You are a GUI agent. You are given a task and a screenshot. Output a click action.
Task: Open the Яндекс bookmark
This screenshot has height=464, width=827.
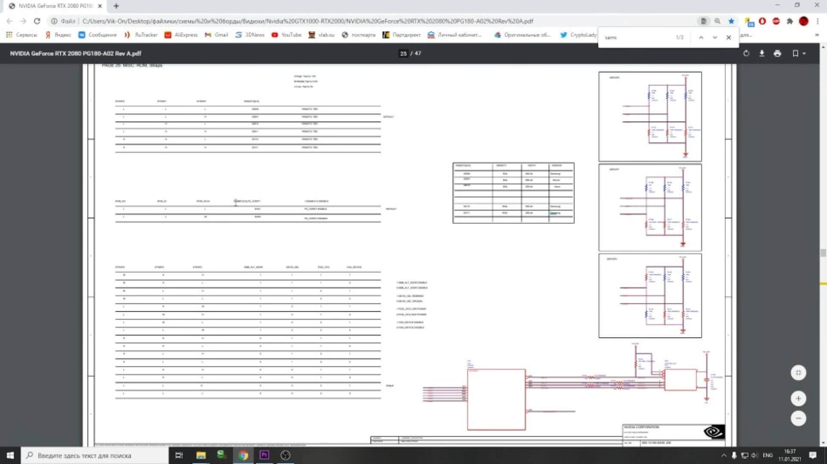click(58, 35)
